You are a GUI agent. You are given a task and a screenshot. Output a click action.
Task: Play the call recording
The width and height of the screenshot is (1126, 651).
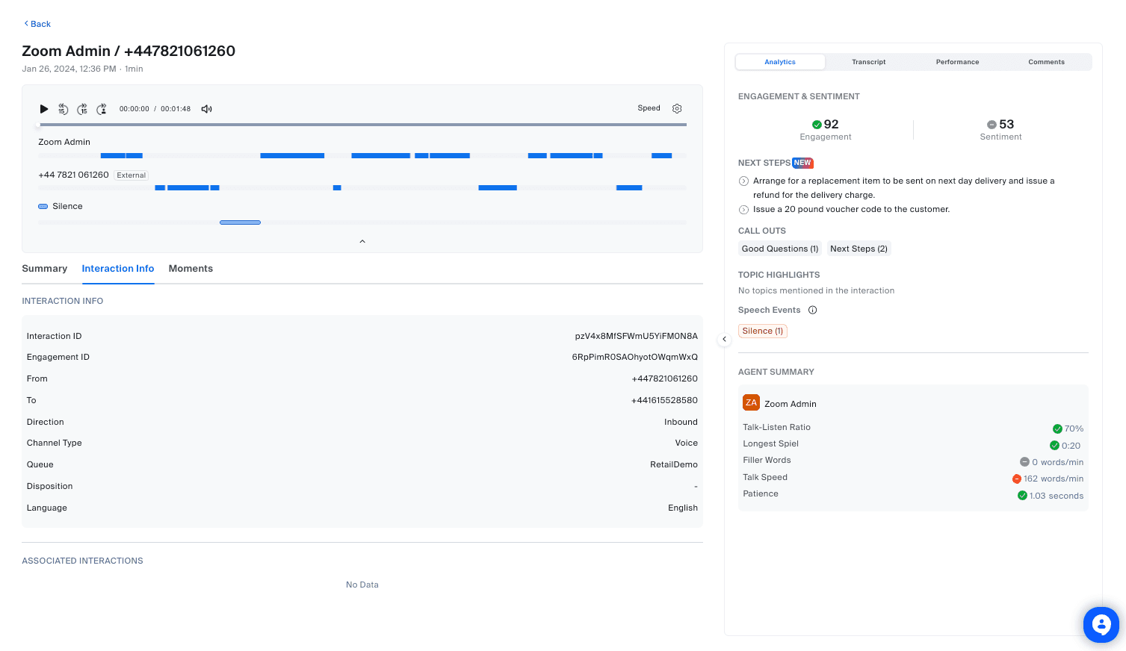[x=44, y=109]
